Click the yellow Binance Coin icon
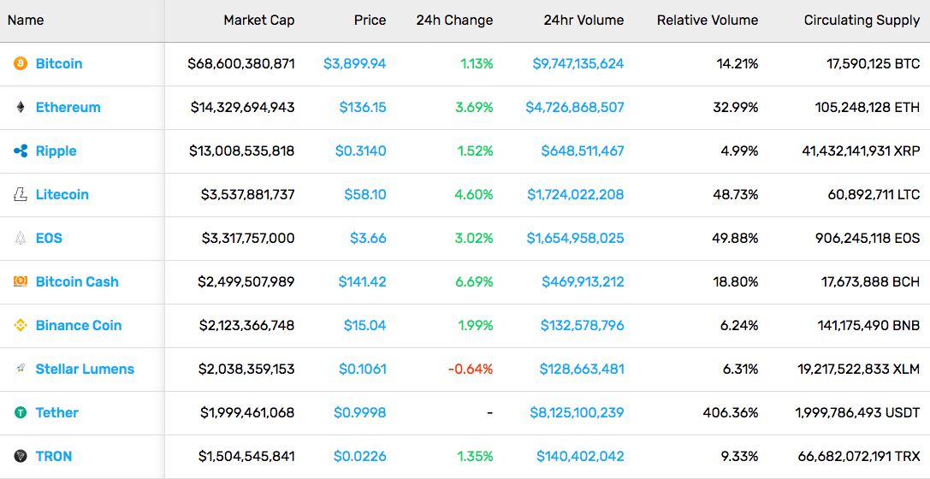Image resolution: width=930 pixels, height=479 pixels. click(21, 325)
